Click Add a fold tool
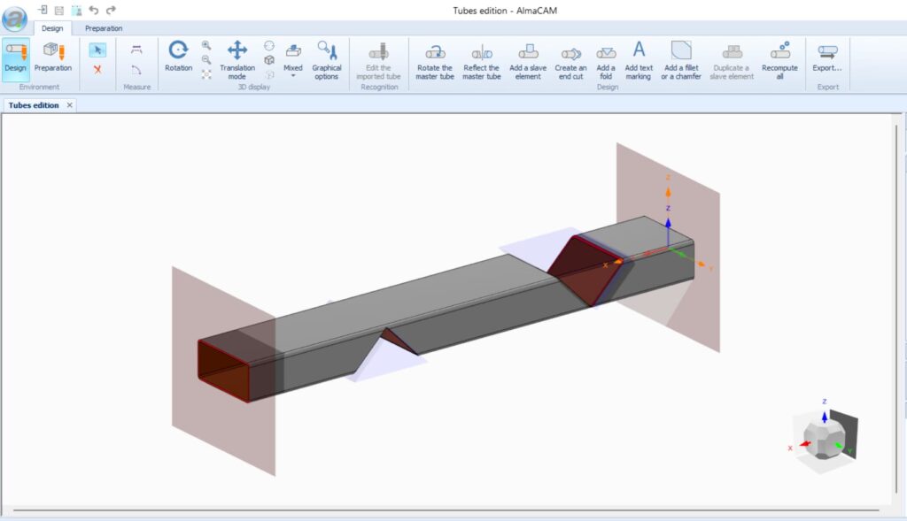 [606, 60]
